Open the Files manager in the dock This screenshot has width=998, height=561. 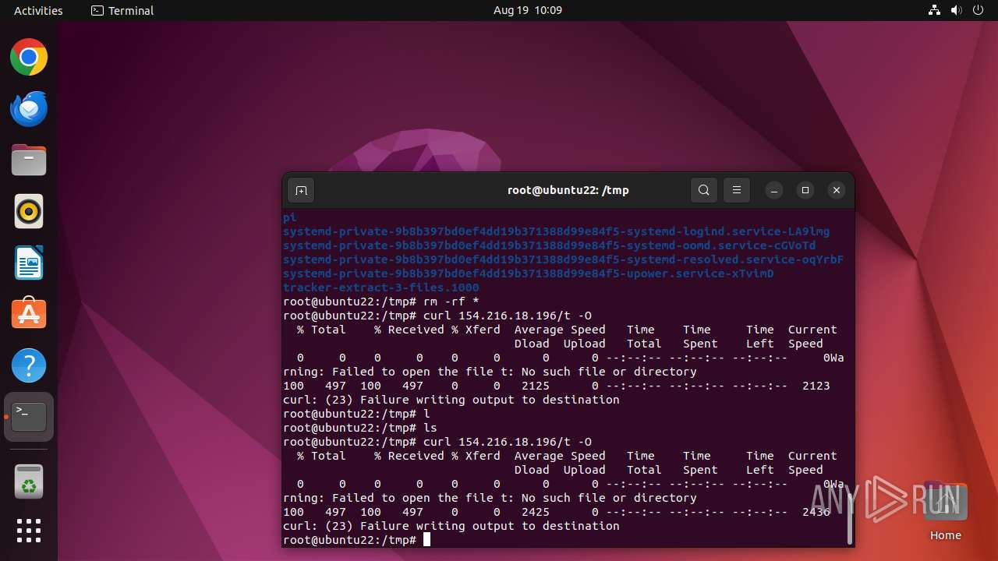point(29,161)
